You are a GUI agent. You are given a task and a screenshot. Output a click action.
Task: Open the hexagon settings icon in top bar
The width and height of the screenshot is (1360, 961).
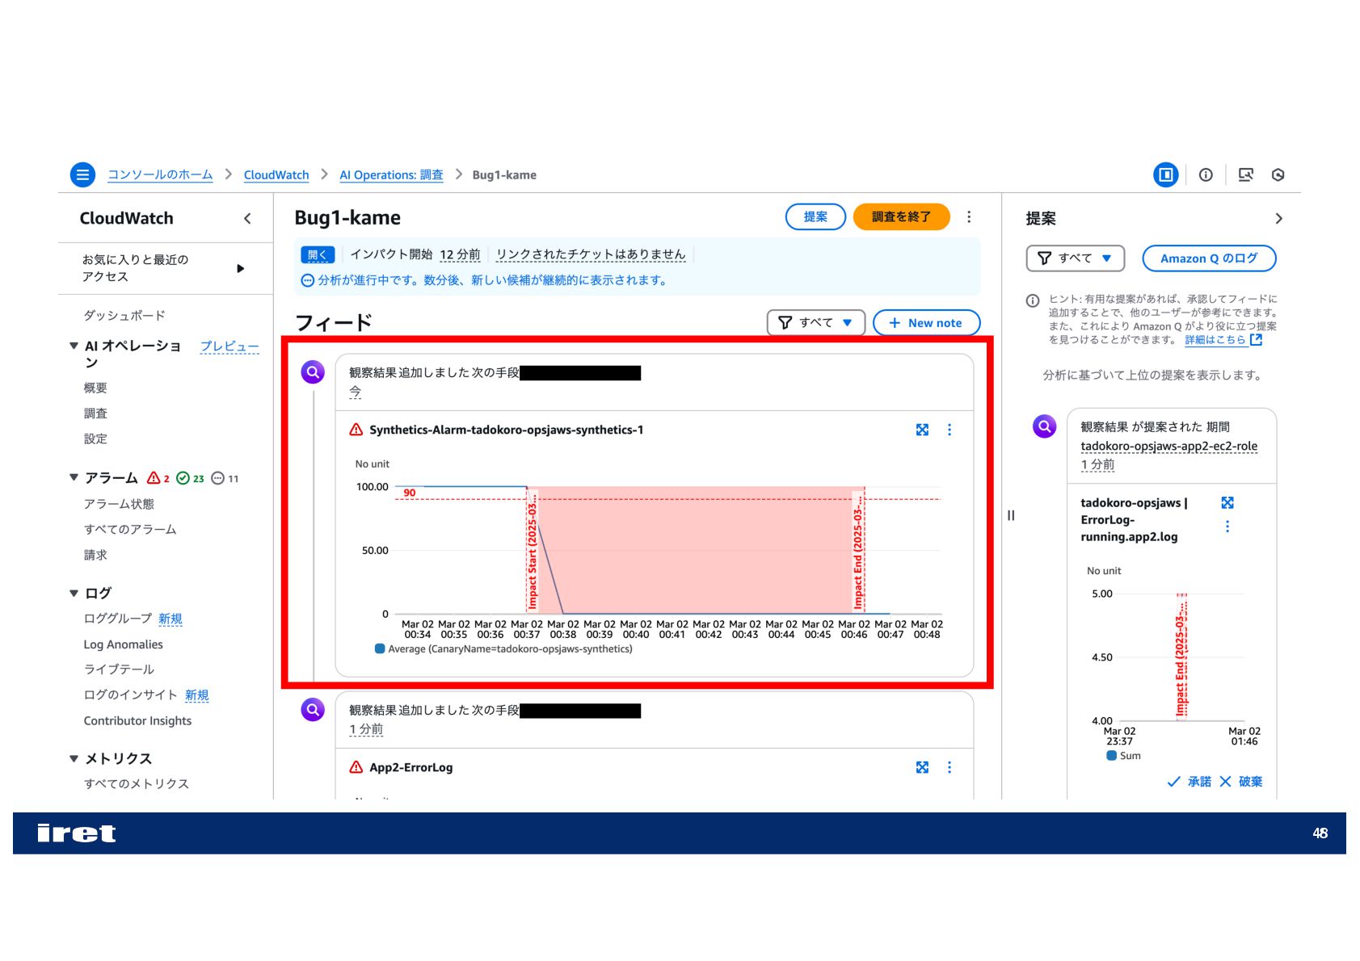(x=1278, y=174)
